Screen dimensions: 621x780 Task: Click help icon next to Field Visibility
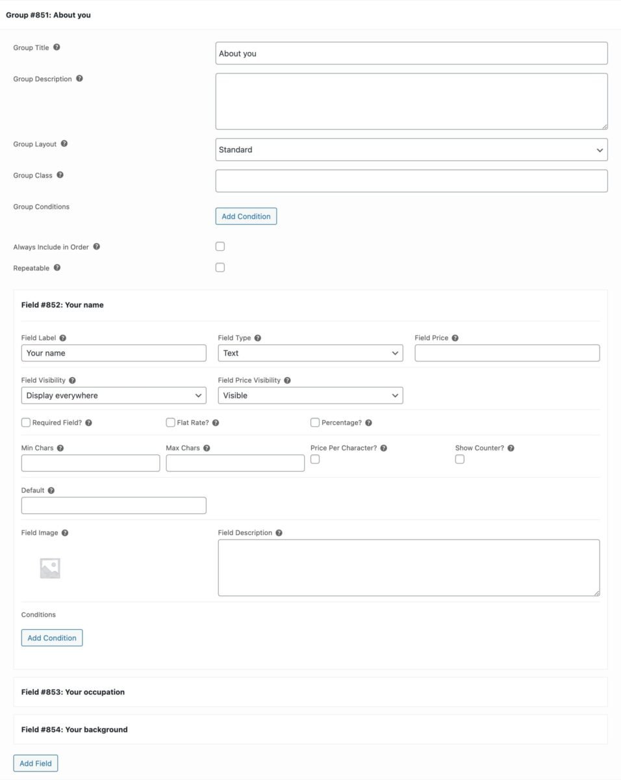click(x=72, y=380)
